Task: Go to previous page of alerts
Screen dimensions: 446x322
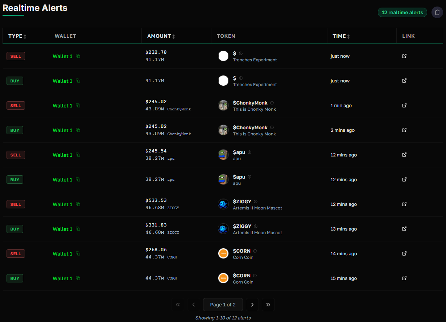Action: (x=194, y=305)
